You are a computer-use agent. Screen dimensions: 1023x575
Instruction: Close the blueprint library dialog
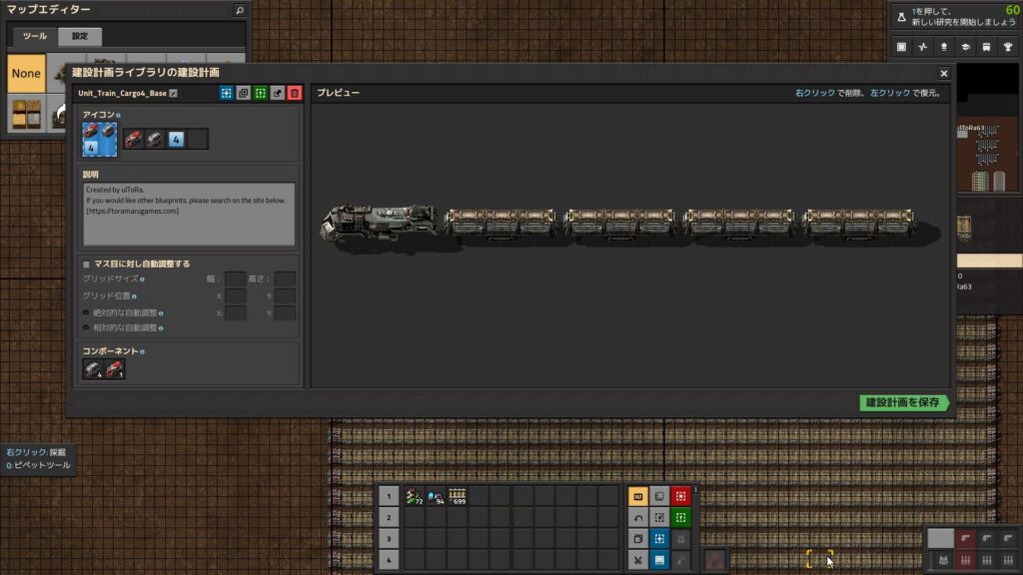tap(943, 73)
